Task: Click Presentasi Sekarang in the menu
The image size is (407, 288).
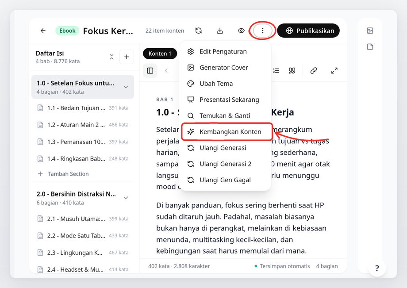Action: [x=225, y=100]
